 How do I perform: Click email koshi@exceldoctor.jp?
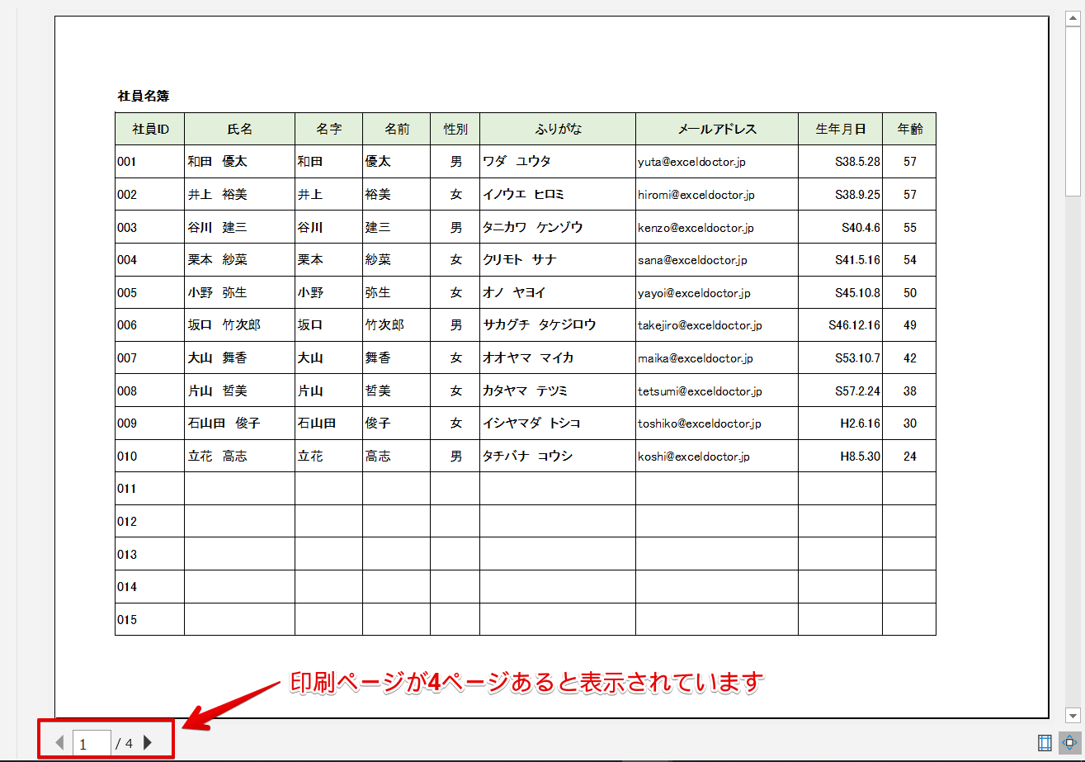click(x=694, y=457)
